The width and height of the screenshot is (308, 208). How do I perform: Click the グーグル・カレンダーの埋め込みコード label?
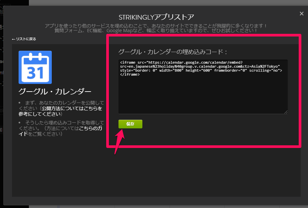173,52
